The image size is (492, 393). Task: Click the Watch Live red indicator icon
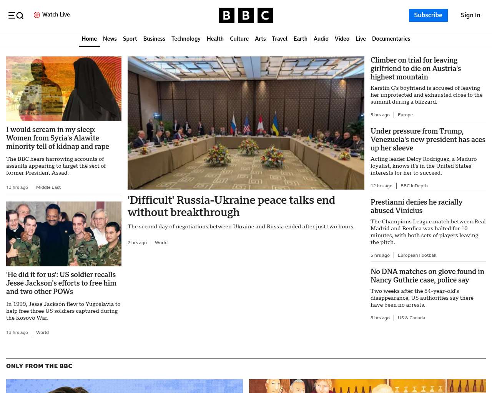pos(37,15)
